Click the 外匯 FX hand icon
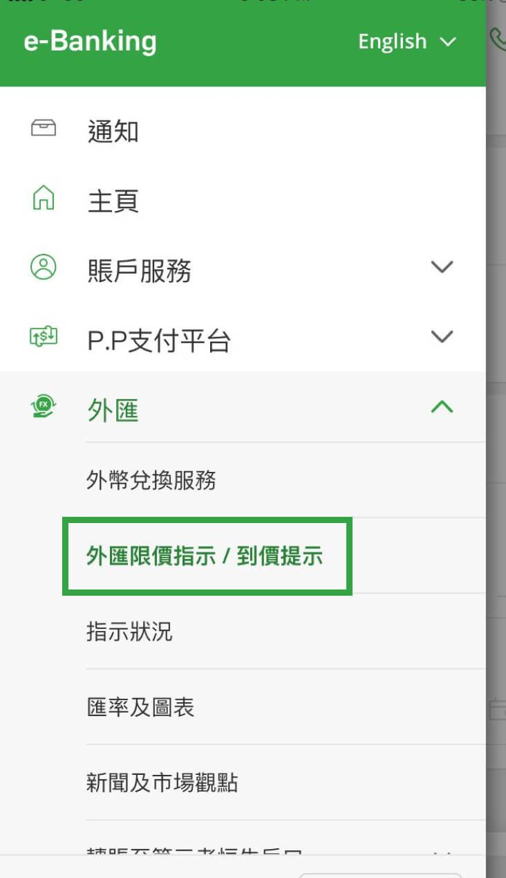Screen dimensions: 506x878 point(44,406)
